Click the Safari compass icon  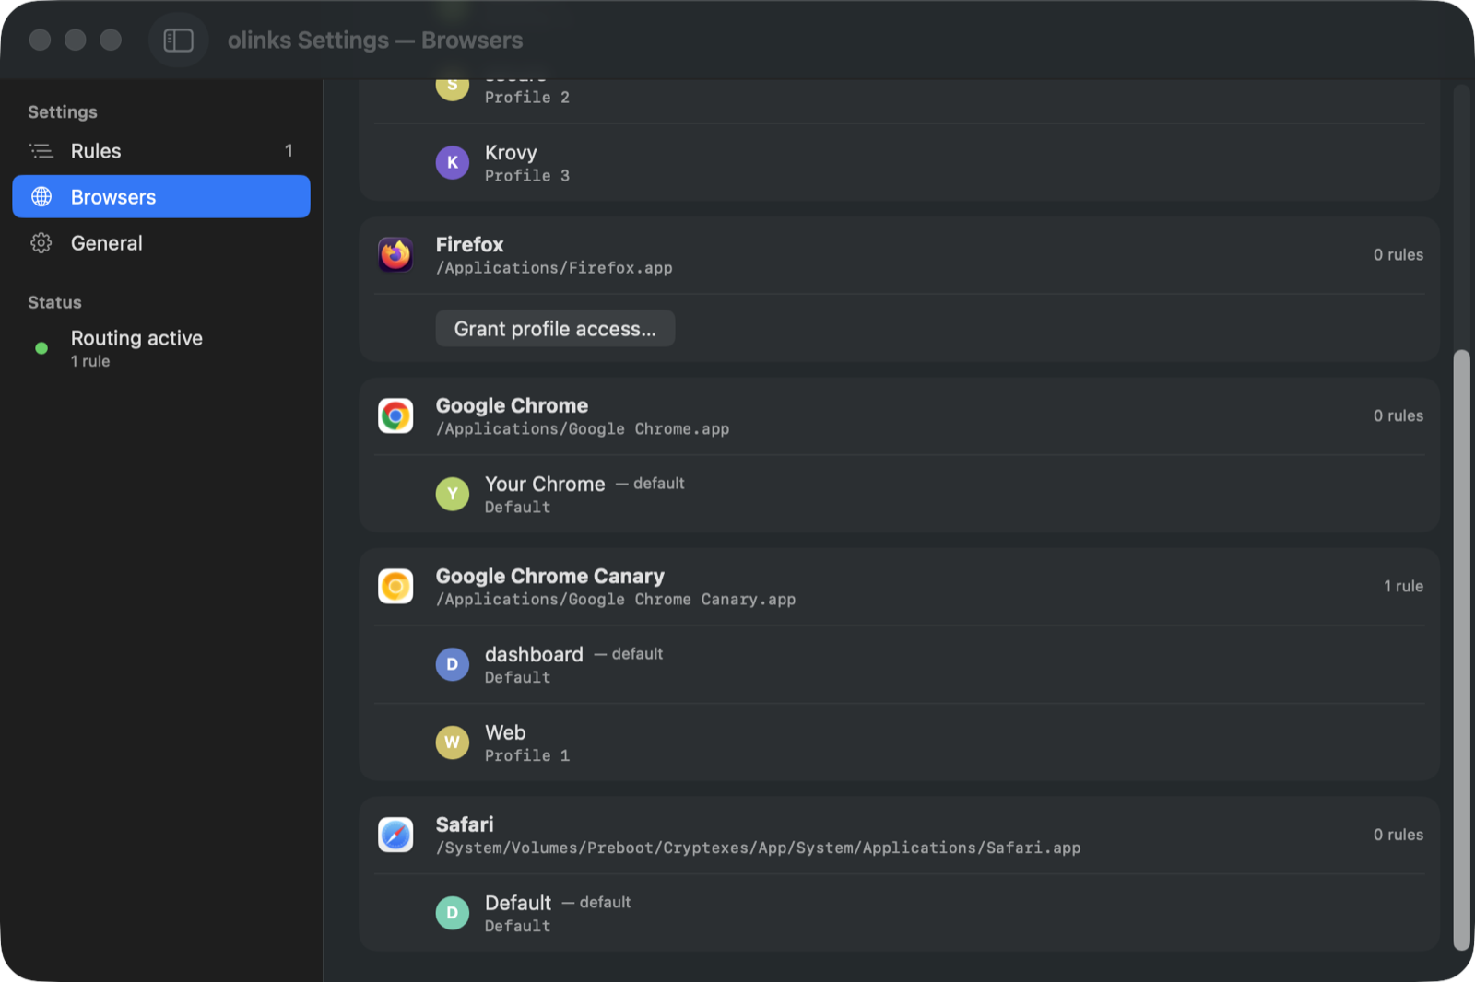click(x=395, y=835)
